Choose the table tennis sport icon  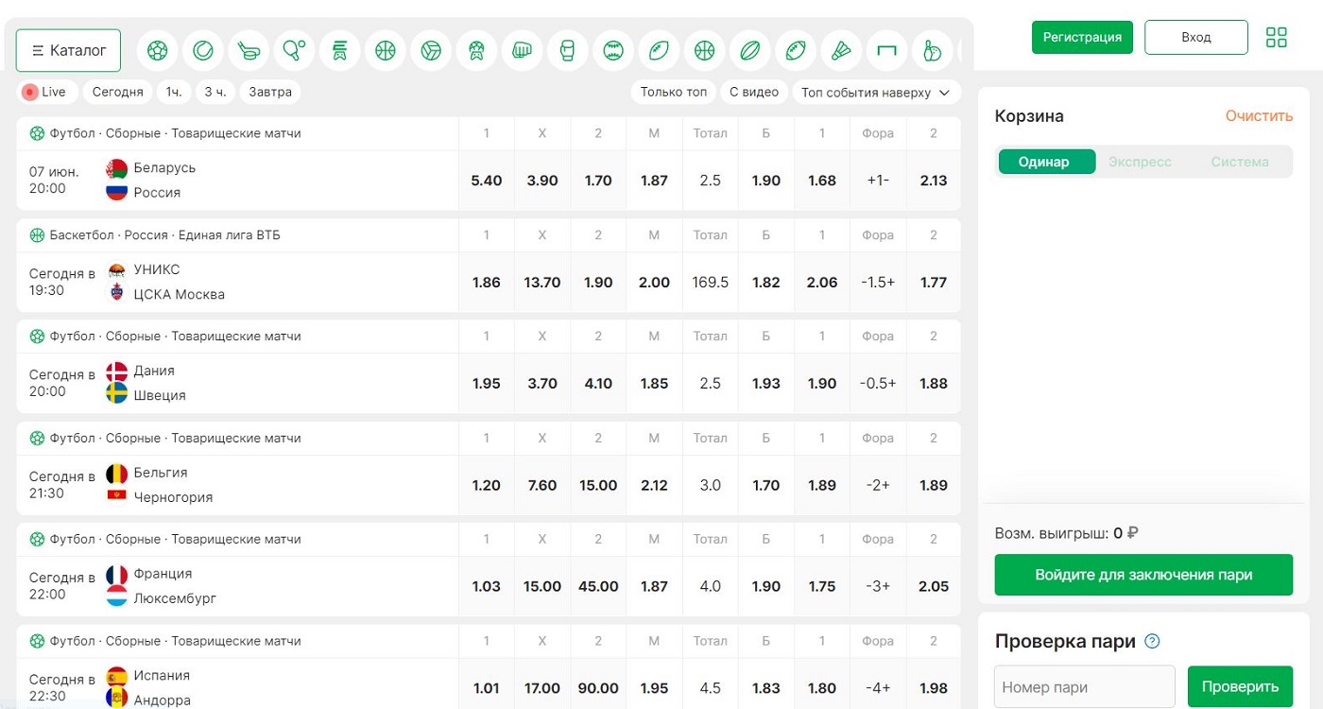click(294, 50)
